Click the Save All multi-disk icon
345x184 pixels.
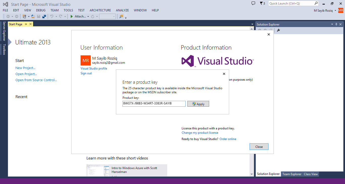[x=44, y=16]
